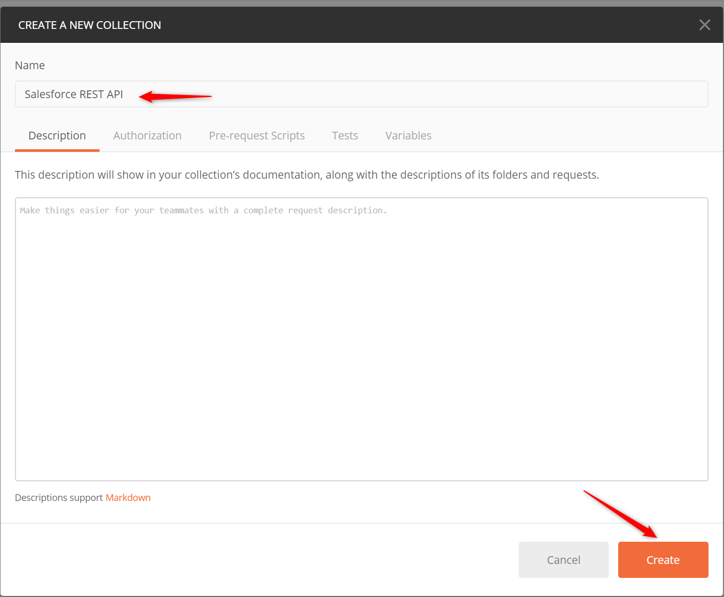Click the 'CREATE A NEW COLLECTION' title text
The image size is (724, 597).
pos(90,25)
